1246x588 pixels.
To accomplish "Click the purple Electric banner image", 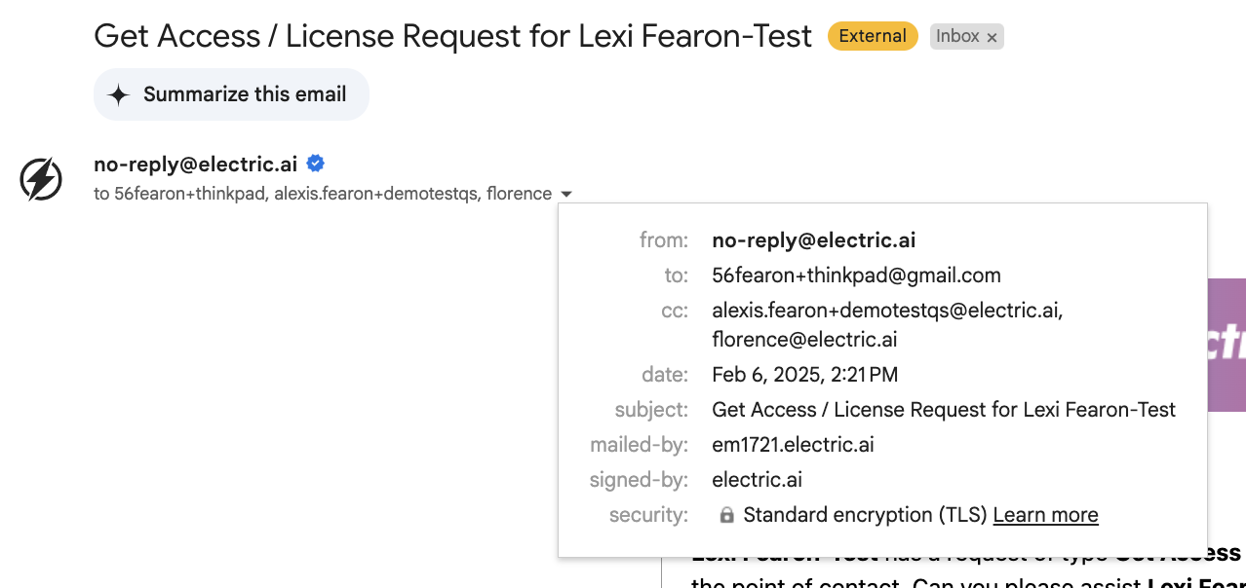I will pos(1226,345).
